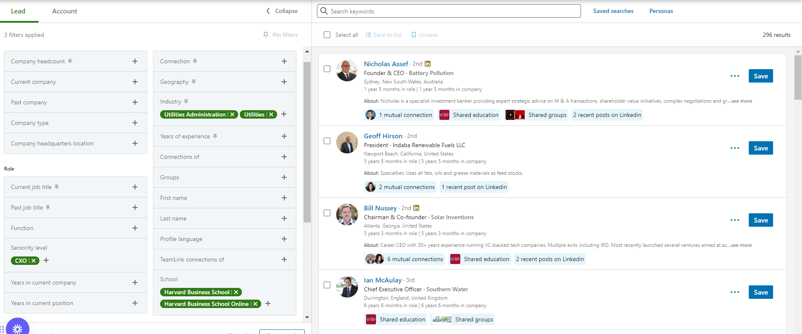Remove the Utilities industry filter chip
The image size is (802, 334).
click(271, 114)
